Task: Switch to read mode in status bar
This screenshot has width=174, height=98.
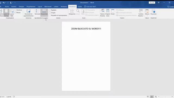Action: tap(148, 97)
